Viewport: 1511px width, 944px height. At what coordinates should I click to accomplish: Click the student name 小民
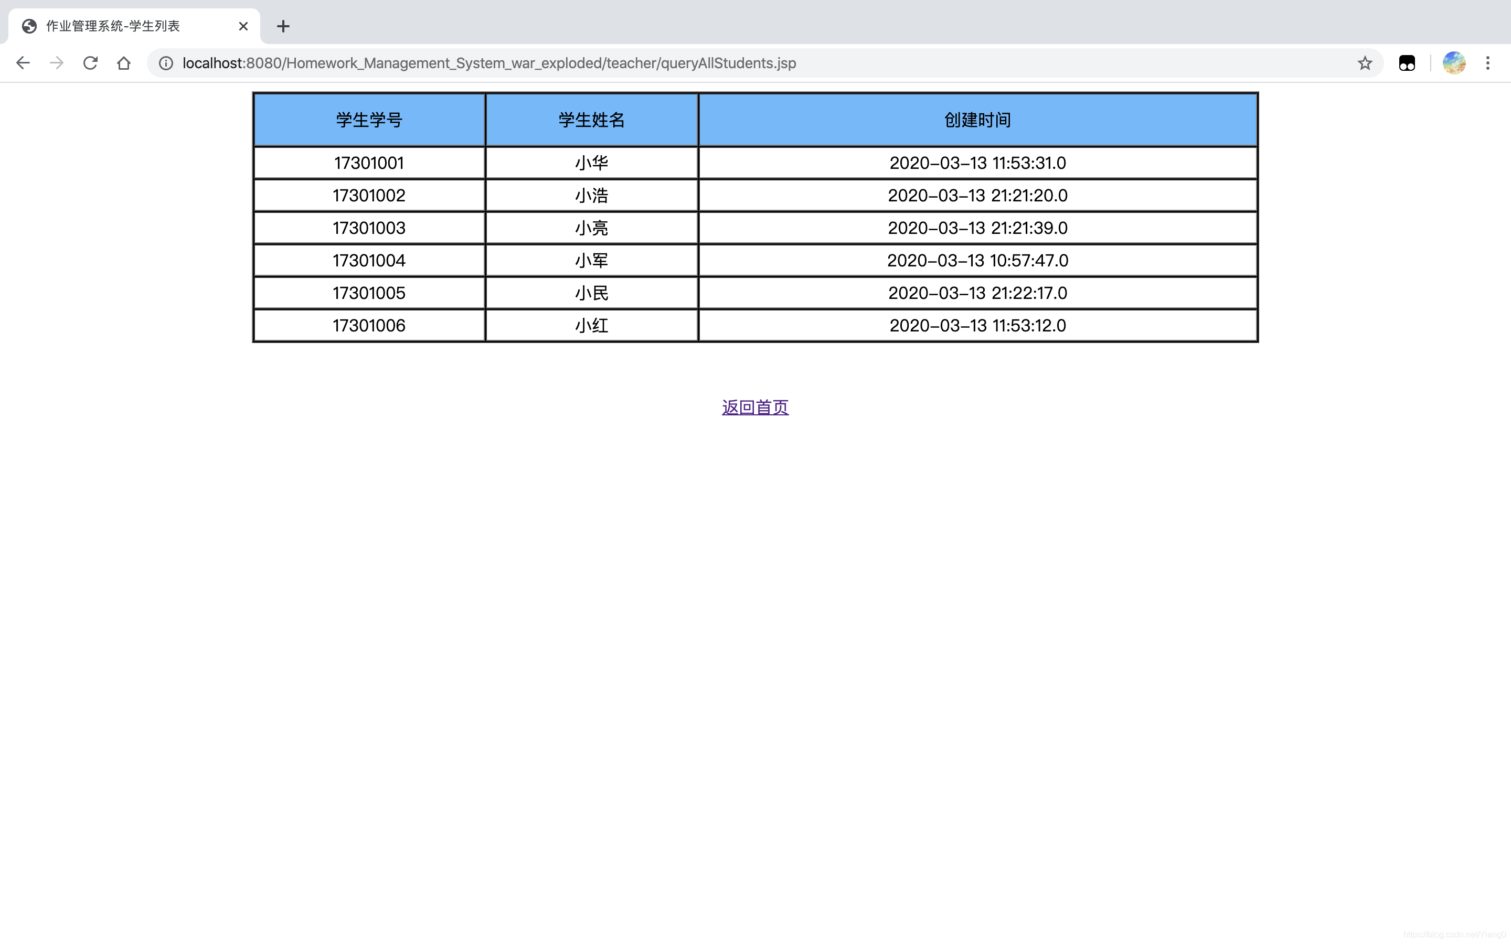point(591,293)
